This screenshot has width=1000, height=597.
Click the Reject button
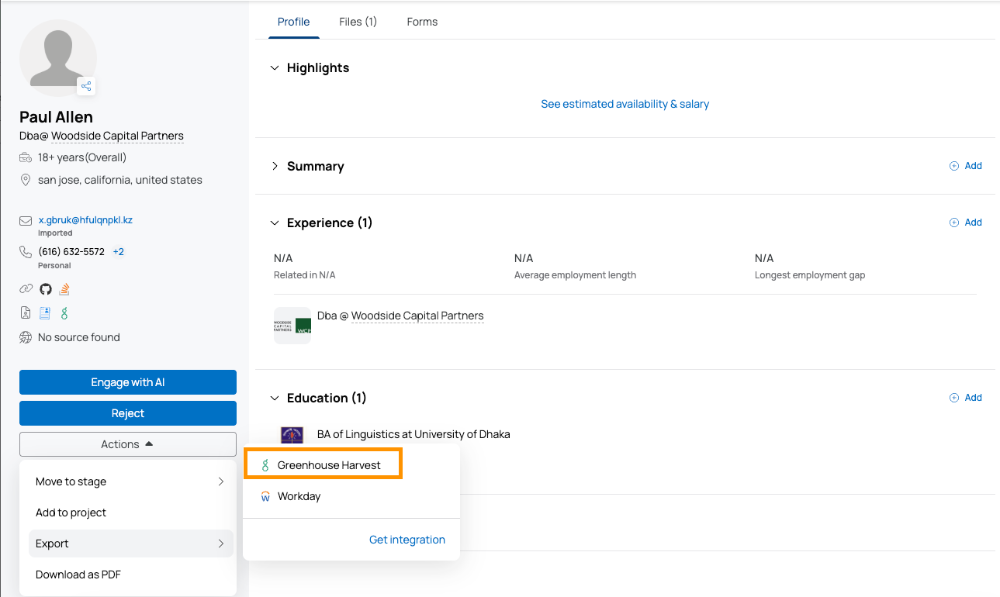tap(128, 413)
